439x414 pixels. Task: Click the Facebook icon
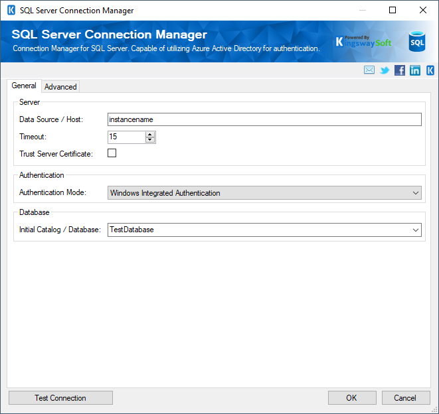tap(400, 70)
